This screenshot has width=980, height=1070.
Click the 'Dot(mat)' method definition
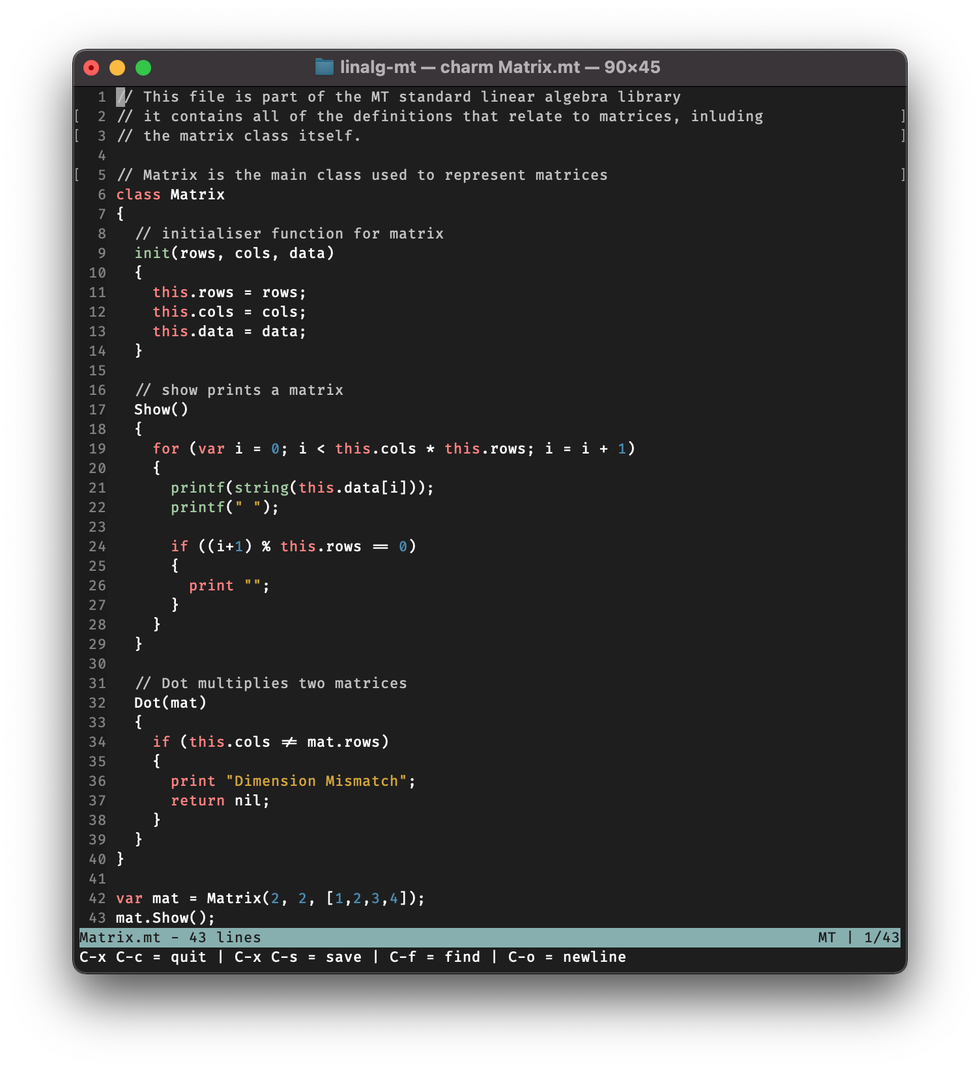pyautogui.click(x=170, y=703)
